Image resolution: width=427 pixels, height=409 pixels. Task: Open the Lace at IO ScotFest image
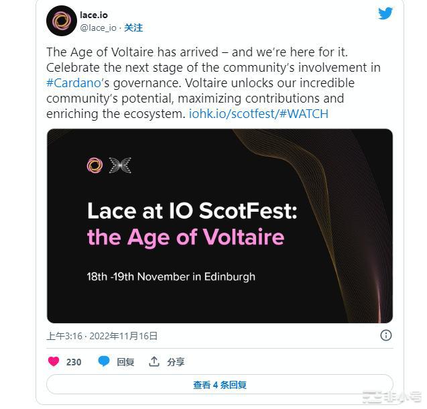(219, 226)
